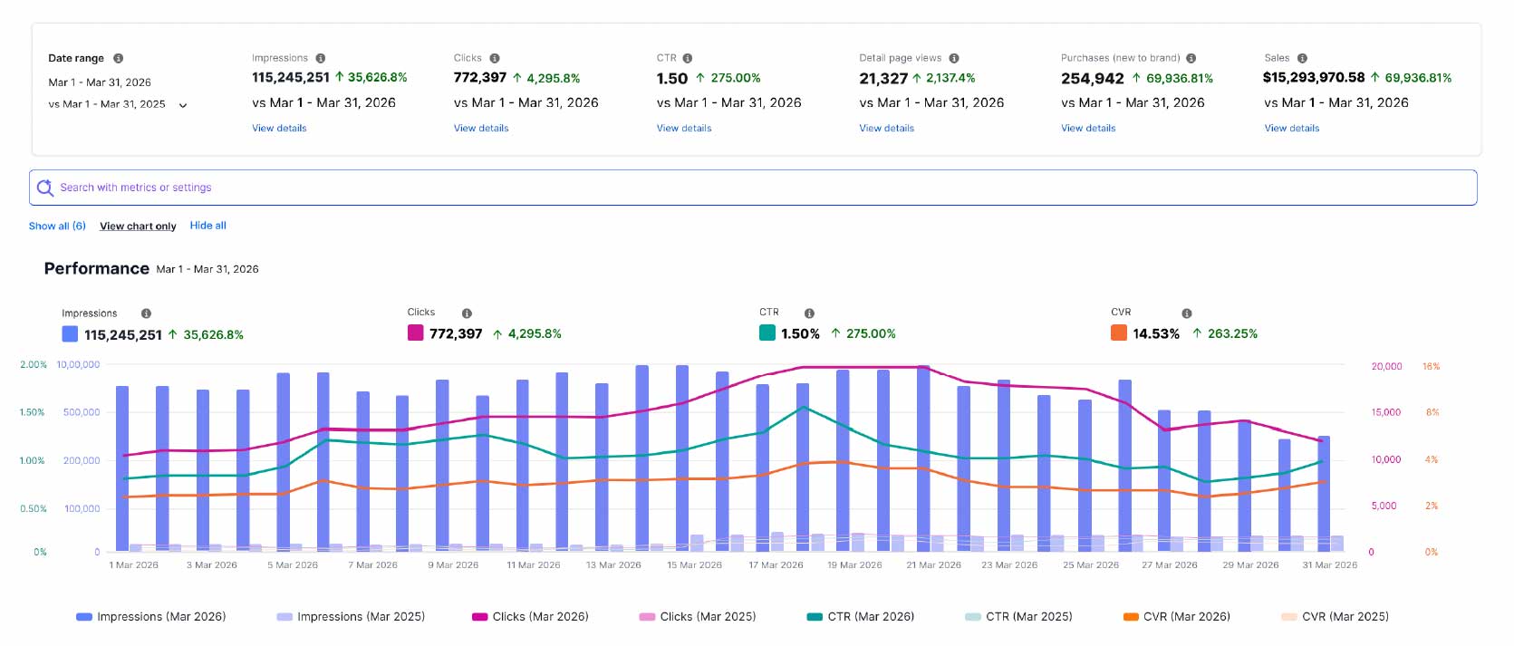Click the 1 Mar 2026 axis label

134,565
